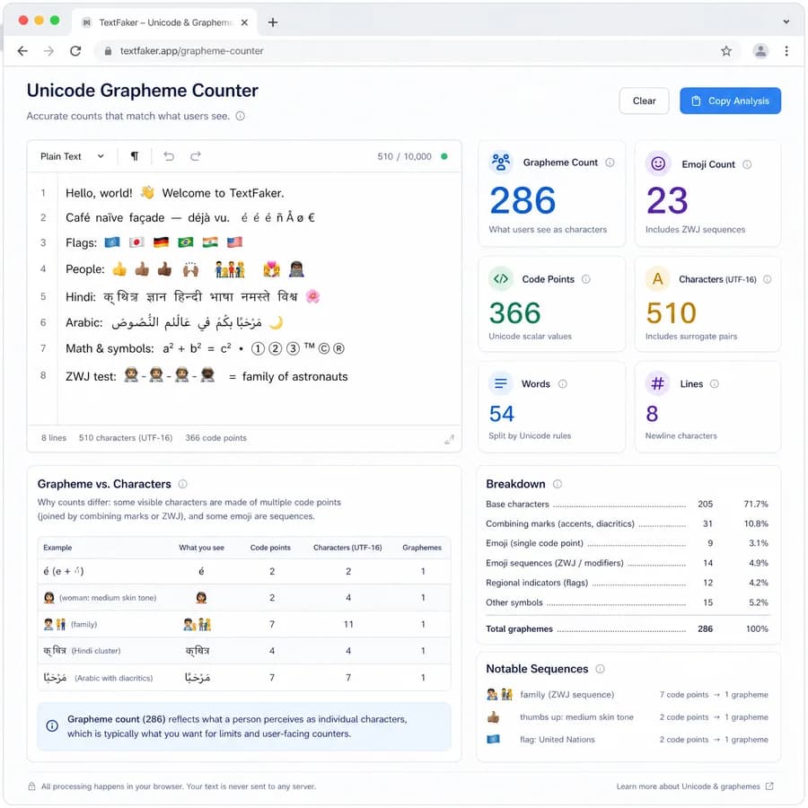Click 'Combining marks (accents, diacritics)' row
Image resolution: width=808 pixels, height=808 pixels.
point(628,523)
